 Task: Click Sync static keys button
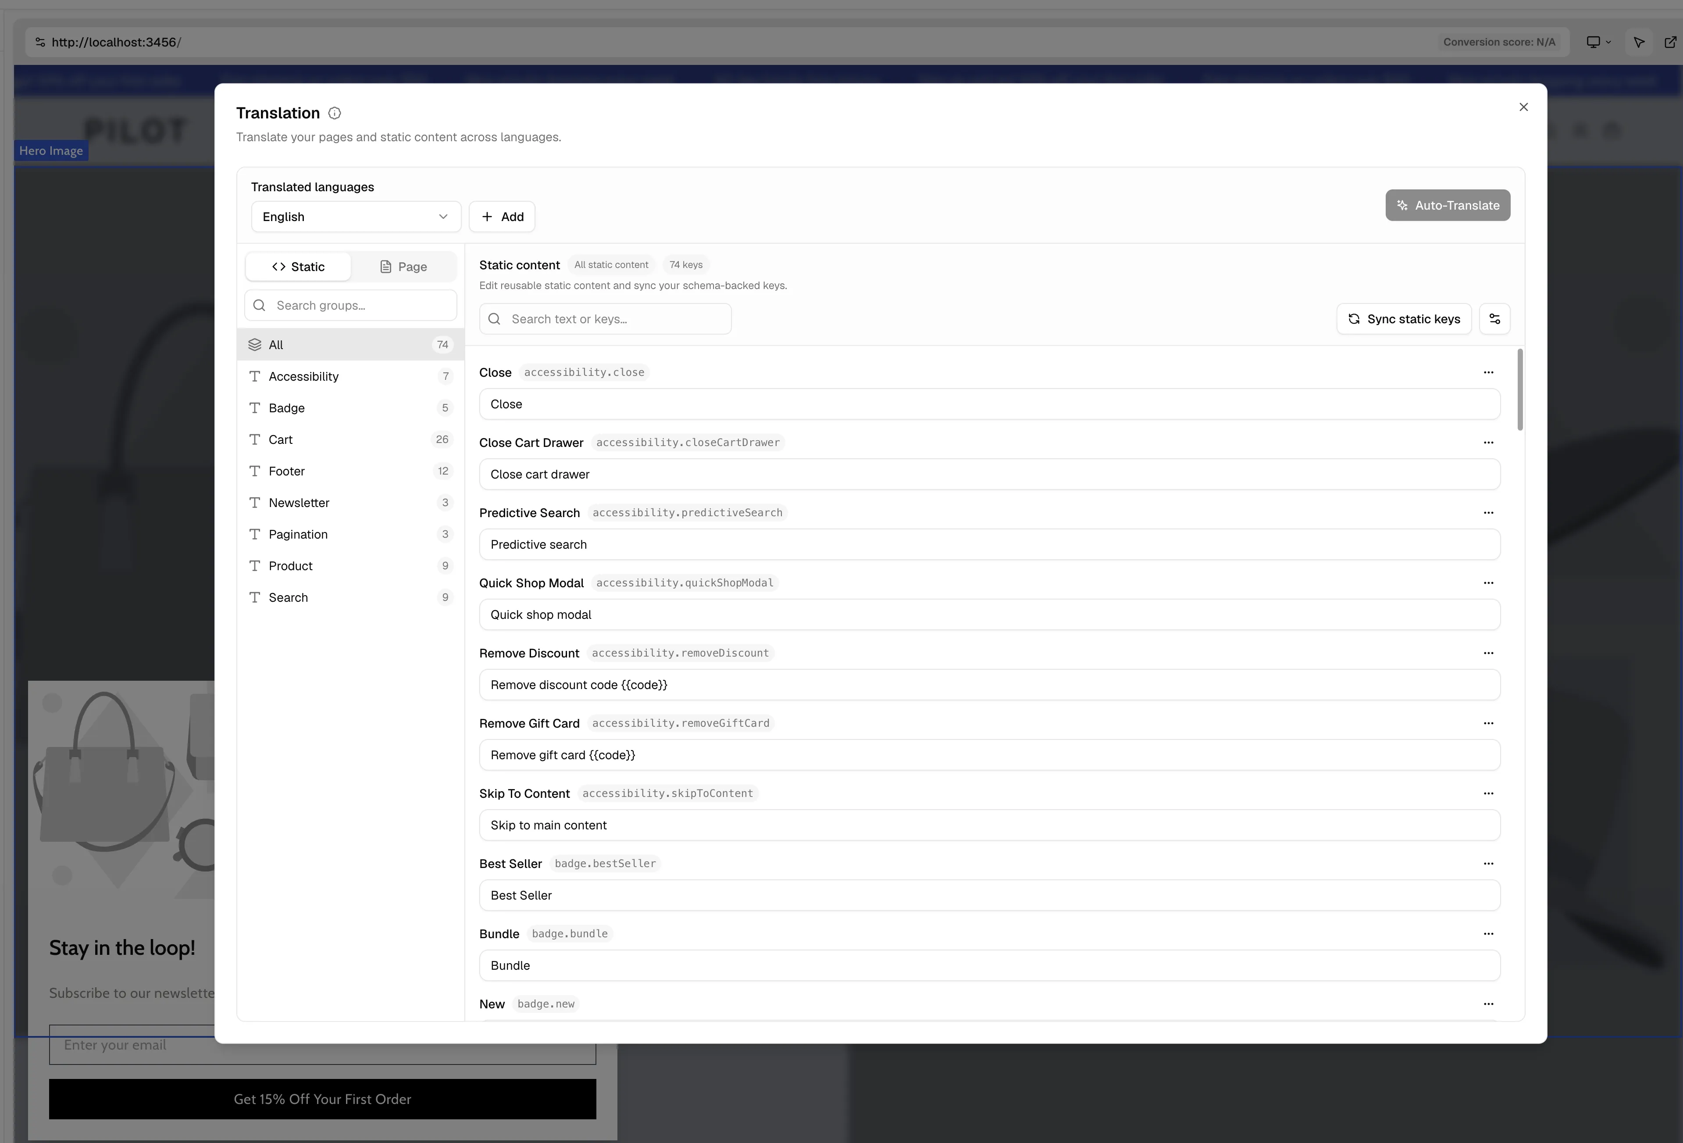click(x=1404, y=319)
